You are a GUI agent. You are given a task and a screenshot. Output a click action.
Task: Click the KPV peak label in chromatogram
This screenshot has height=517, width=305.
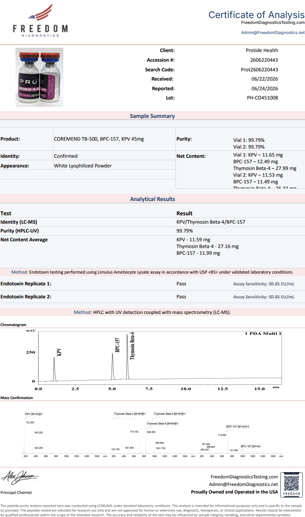point(59,352)
